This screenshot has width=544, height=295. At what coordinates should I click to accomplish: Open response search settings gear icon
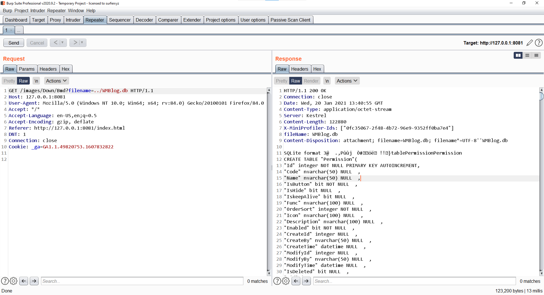pos(286,281)
